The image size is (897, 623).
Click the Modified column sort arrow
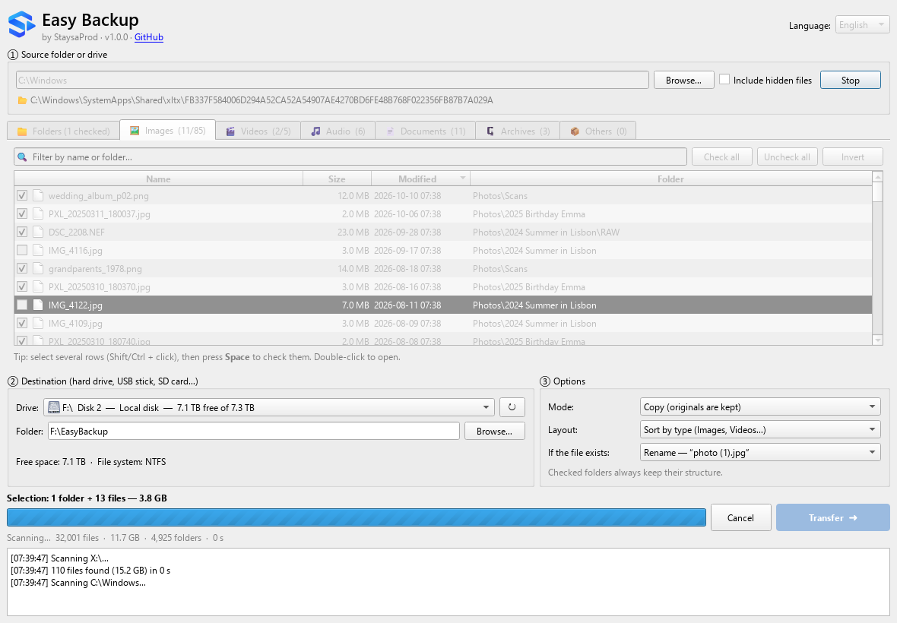click(x=462, y=179)
